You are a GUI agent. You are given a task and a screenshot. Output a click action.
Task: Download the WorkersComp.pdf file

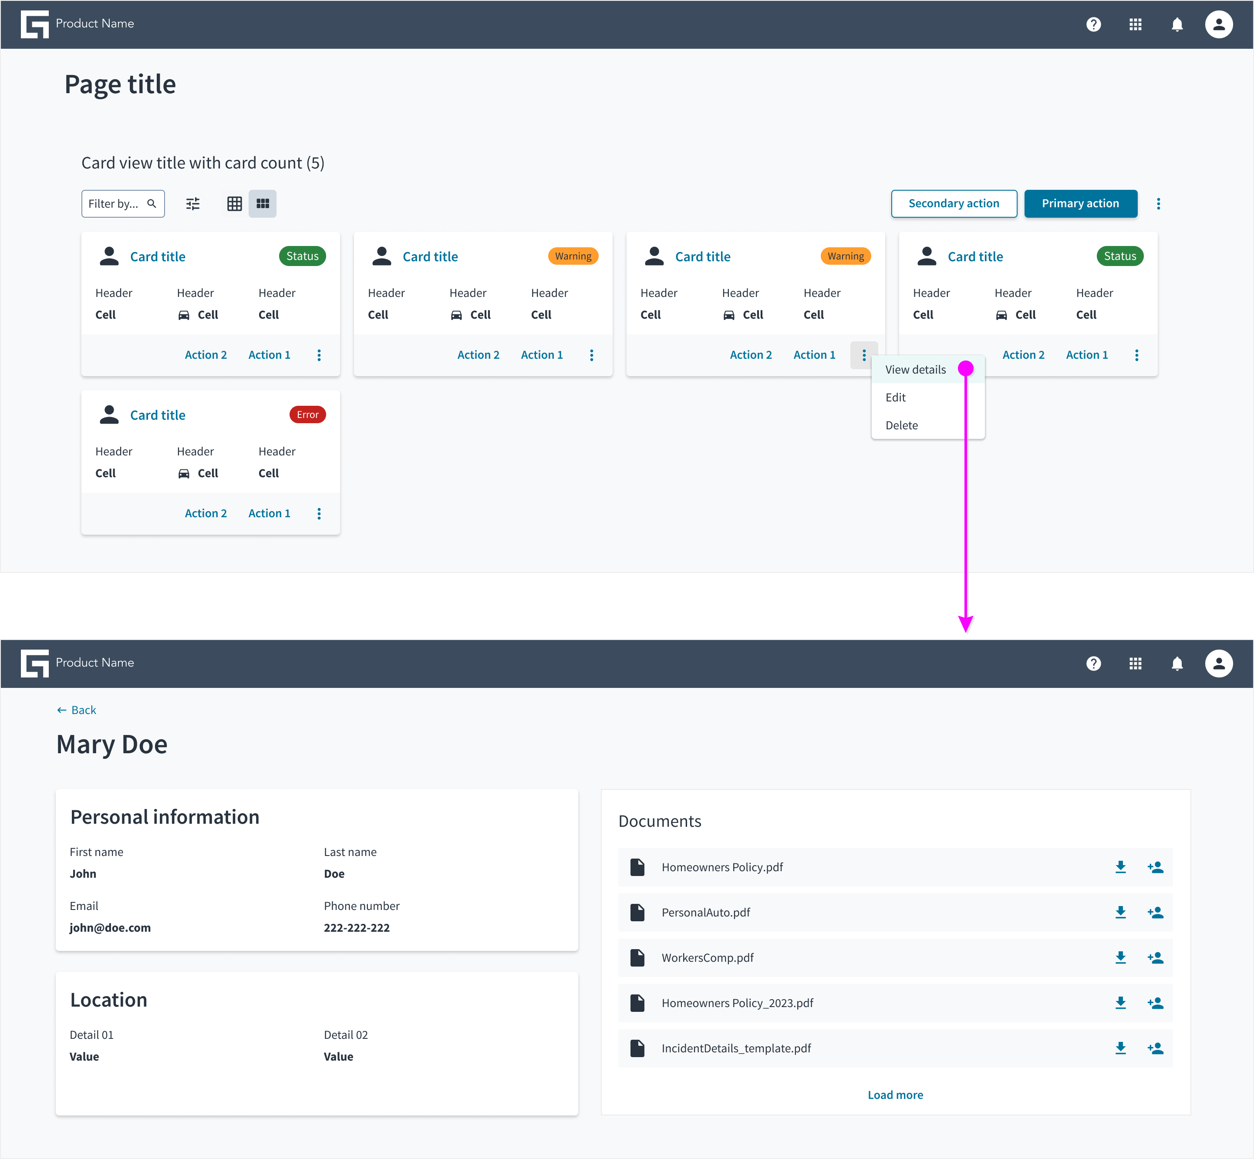[1120, 958]
